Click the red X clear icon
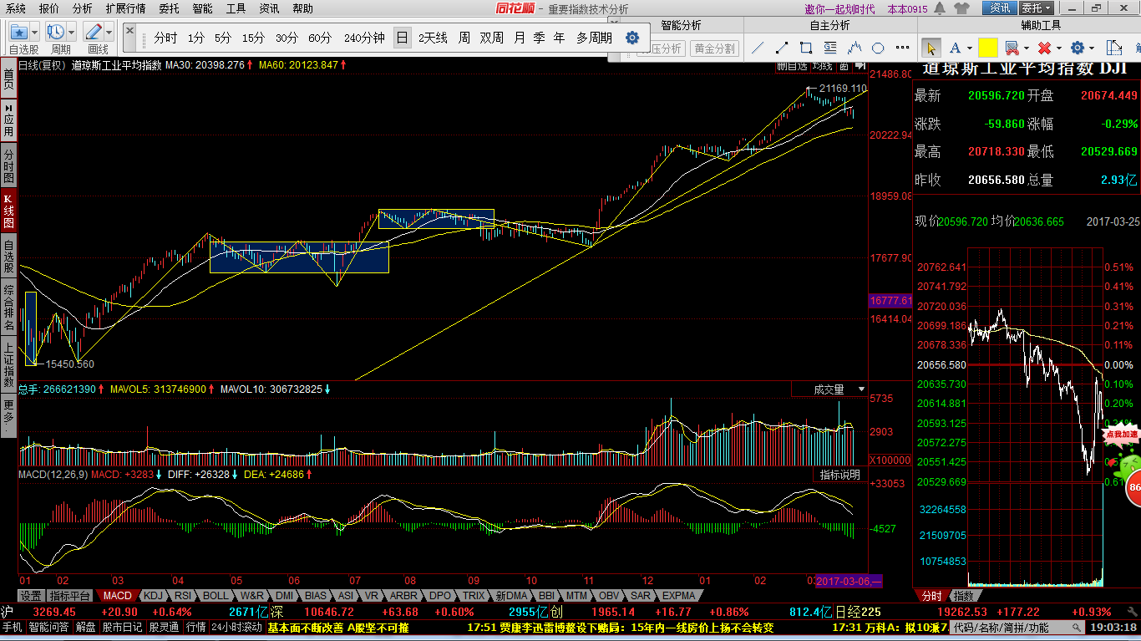The width and height of the screenshot is (1141, 641). coord(1044,48)
